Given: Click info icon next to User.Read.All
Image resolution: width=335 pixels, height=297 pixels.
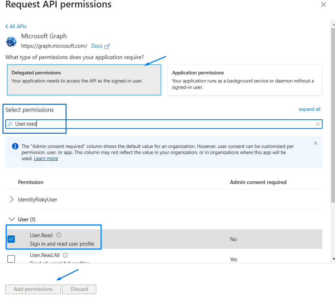Looking at the screenshot, I should click(66, 255).
